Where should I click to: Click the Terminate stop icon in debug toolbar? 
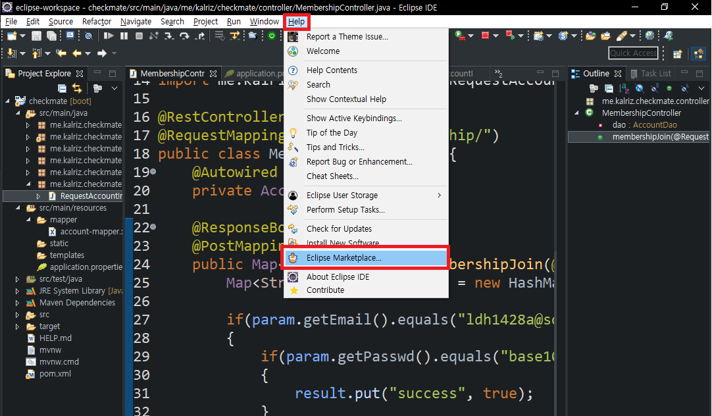pyautogui.click(x=140, y=36)
